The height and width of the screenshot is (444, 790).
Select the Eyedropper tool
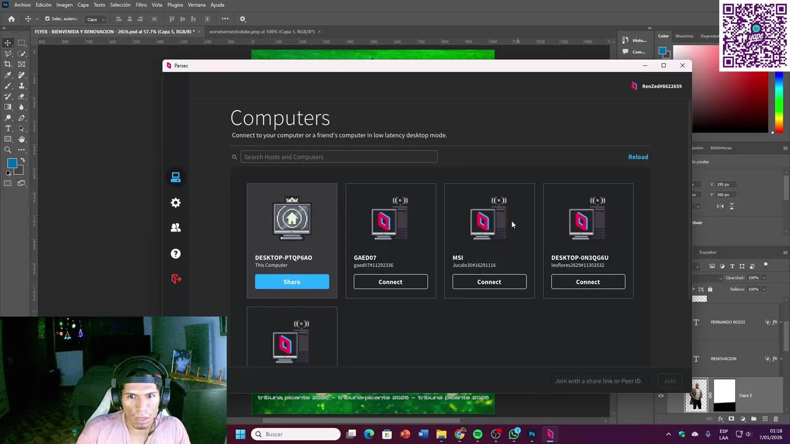pyautogui.click(x=7, y=75)
